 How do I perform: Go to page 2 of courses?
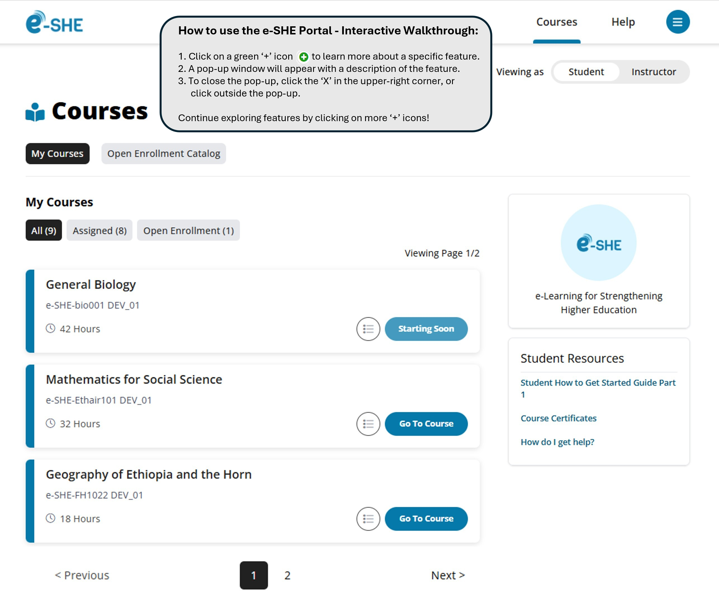[287, 575]
